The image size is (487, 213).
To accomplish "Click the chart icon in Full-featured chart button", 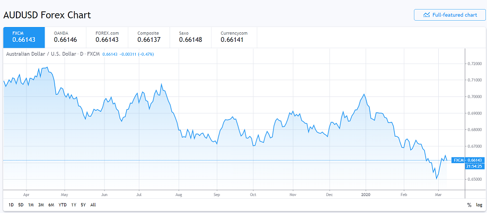I will 427,15.
